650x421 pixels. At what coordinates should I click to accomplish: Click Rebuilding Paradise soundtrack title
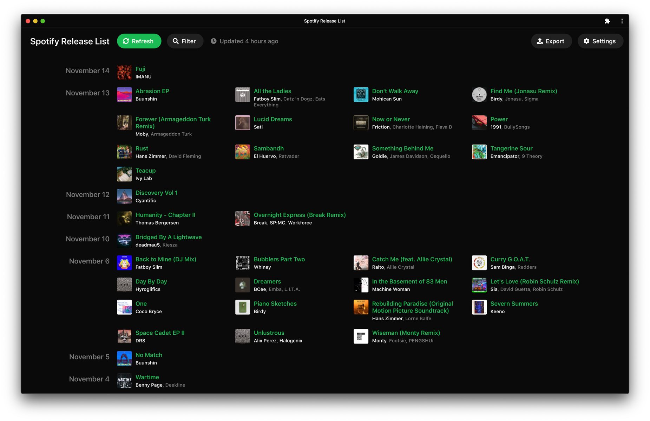(413, 307)
